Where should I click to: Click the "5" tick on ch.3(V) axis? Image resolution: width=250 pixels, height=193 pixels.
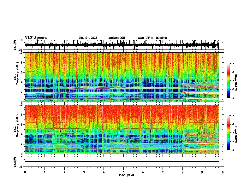pos(22,157)
